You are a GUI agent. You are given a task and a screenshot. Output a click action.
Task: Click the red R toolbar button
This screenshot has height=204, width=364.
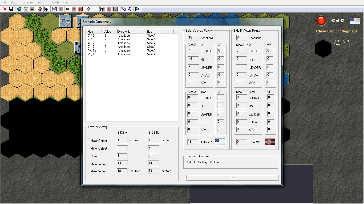pyautogui.click(x=74, y=9)
